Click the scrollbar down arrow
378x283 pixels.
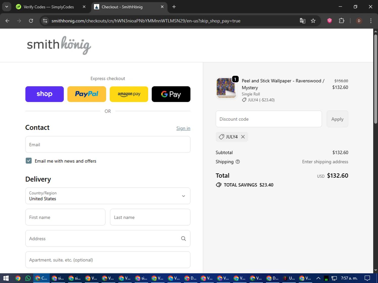coord(375,270)
